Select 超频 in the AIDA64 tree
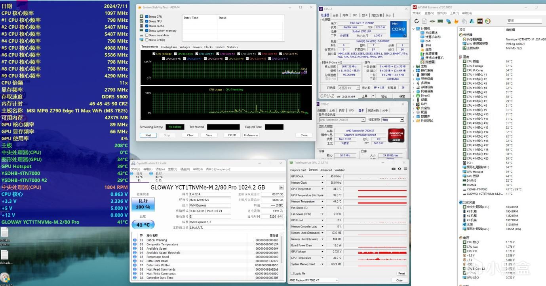 pyautogui.click(x=426, y=49)
